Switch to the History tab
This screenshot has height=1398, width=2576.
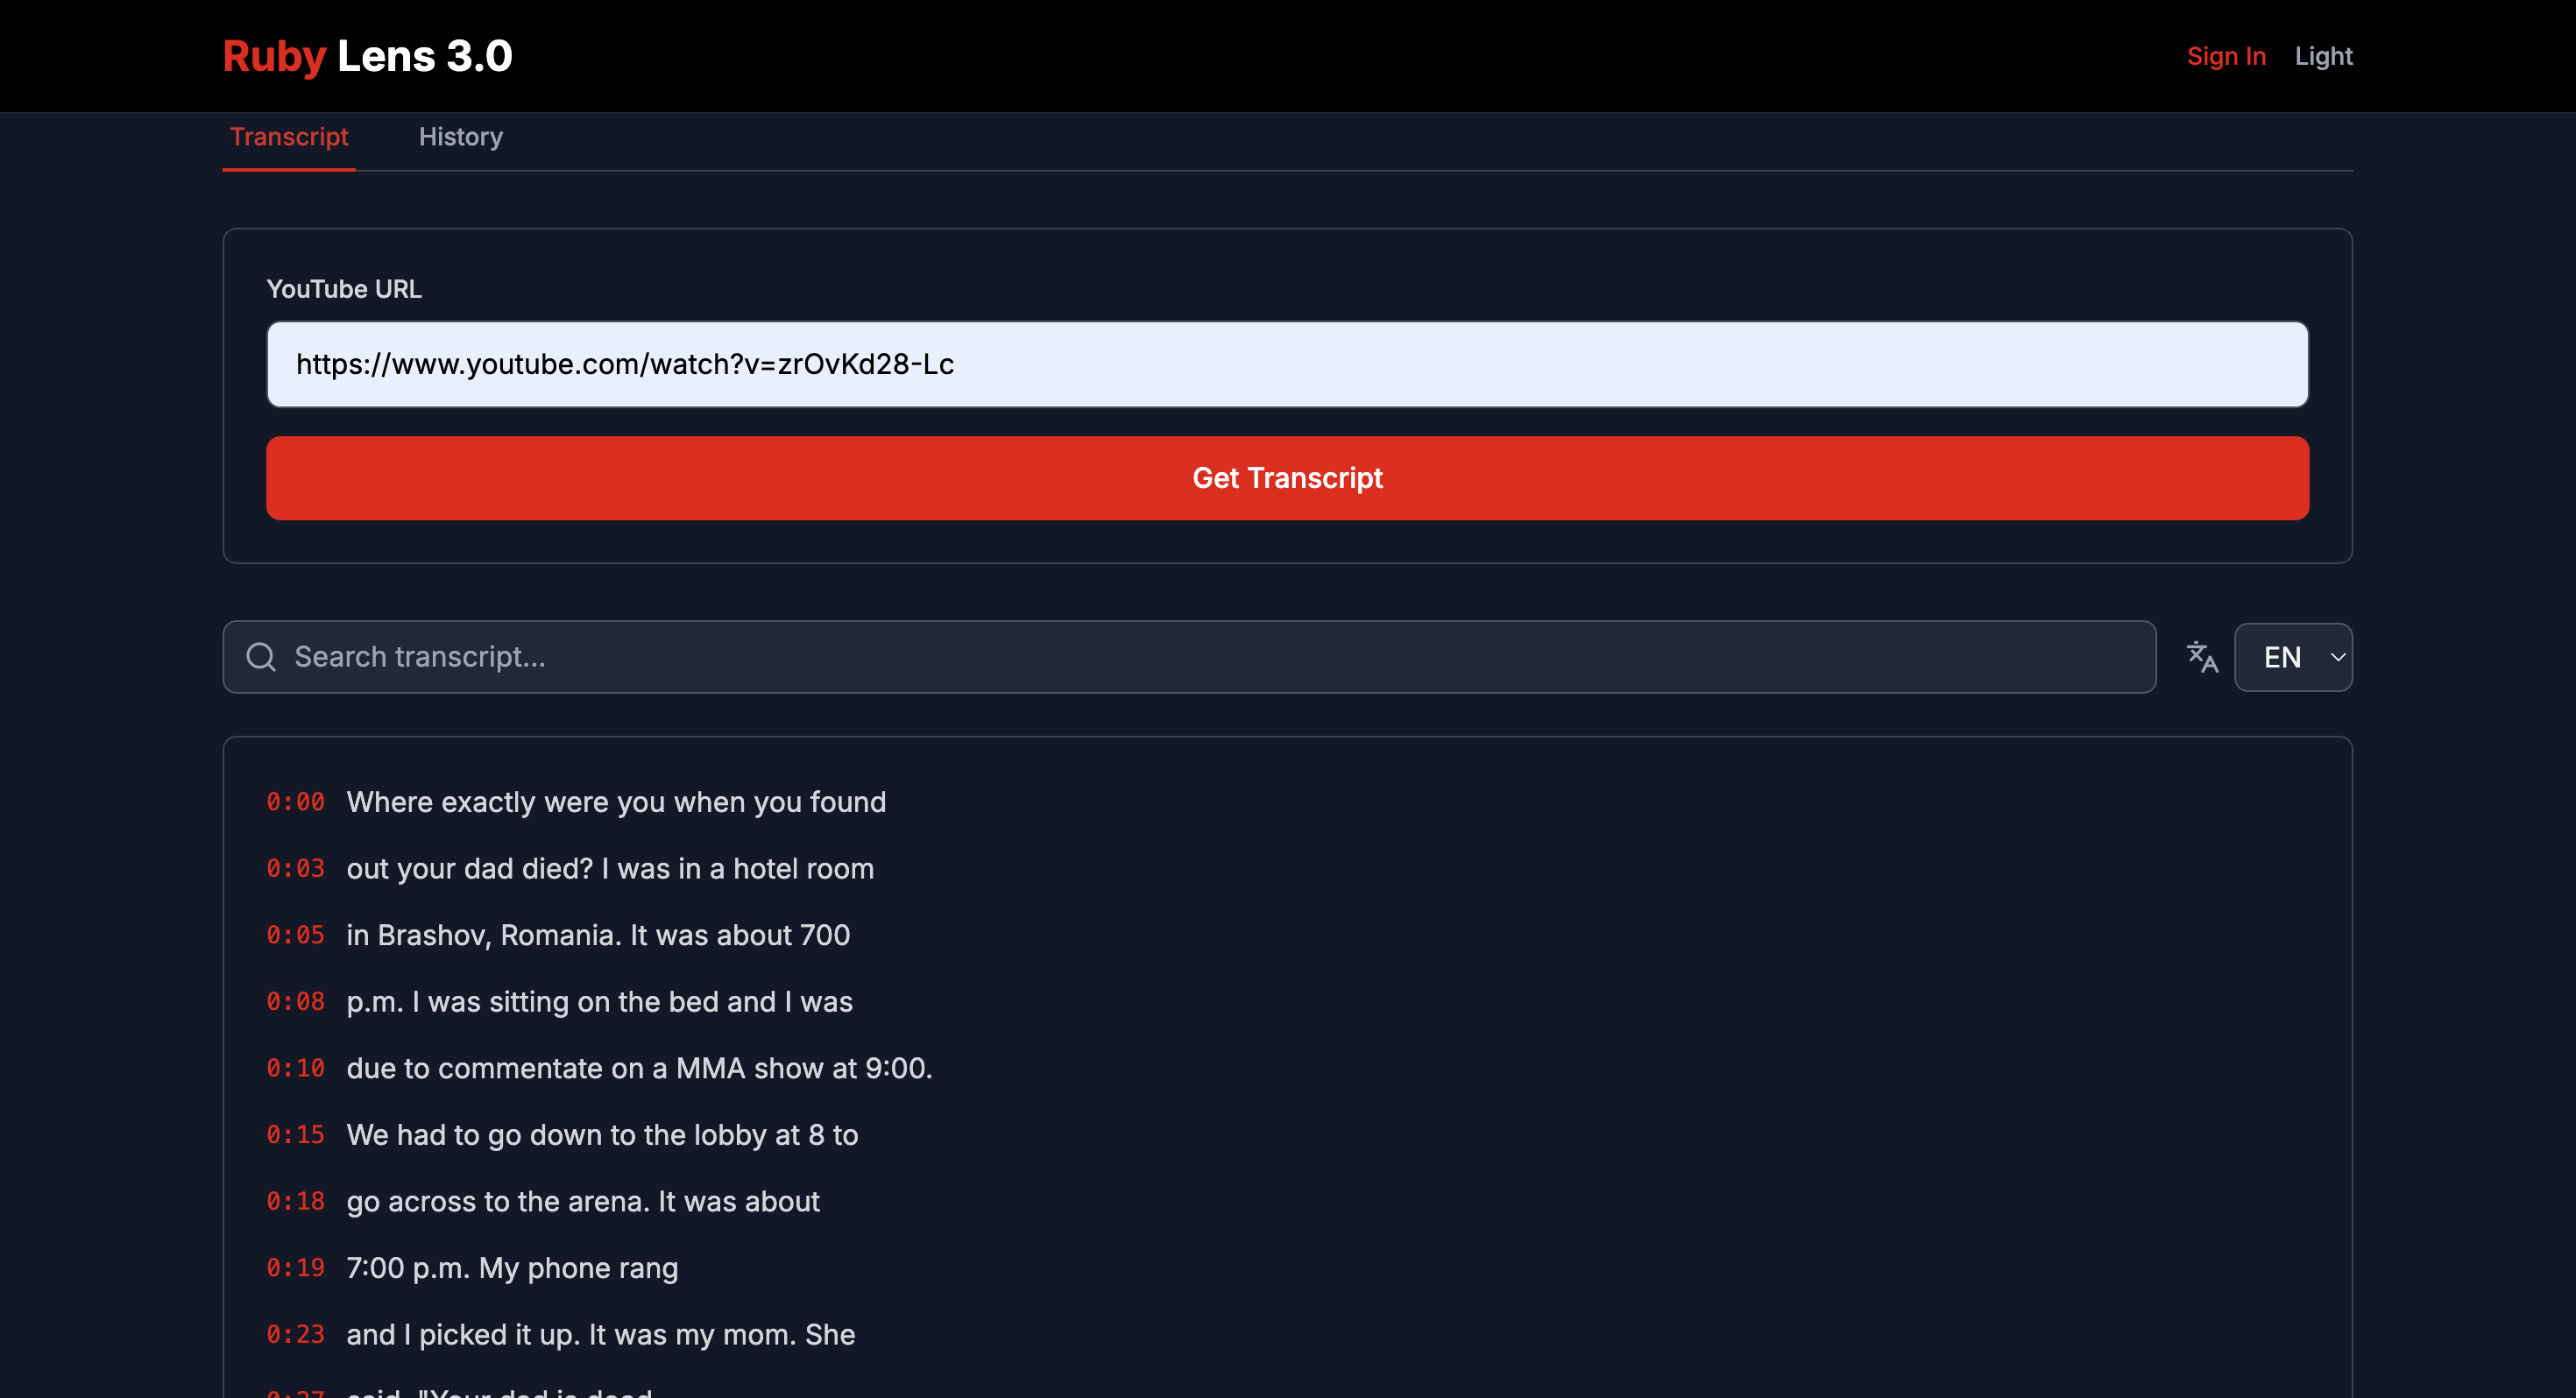(460, 137)
